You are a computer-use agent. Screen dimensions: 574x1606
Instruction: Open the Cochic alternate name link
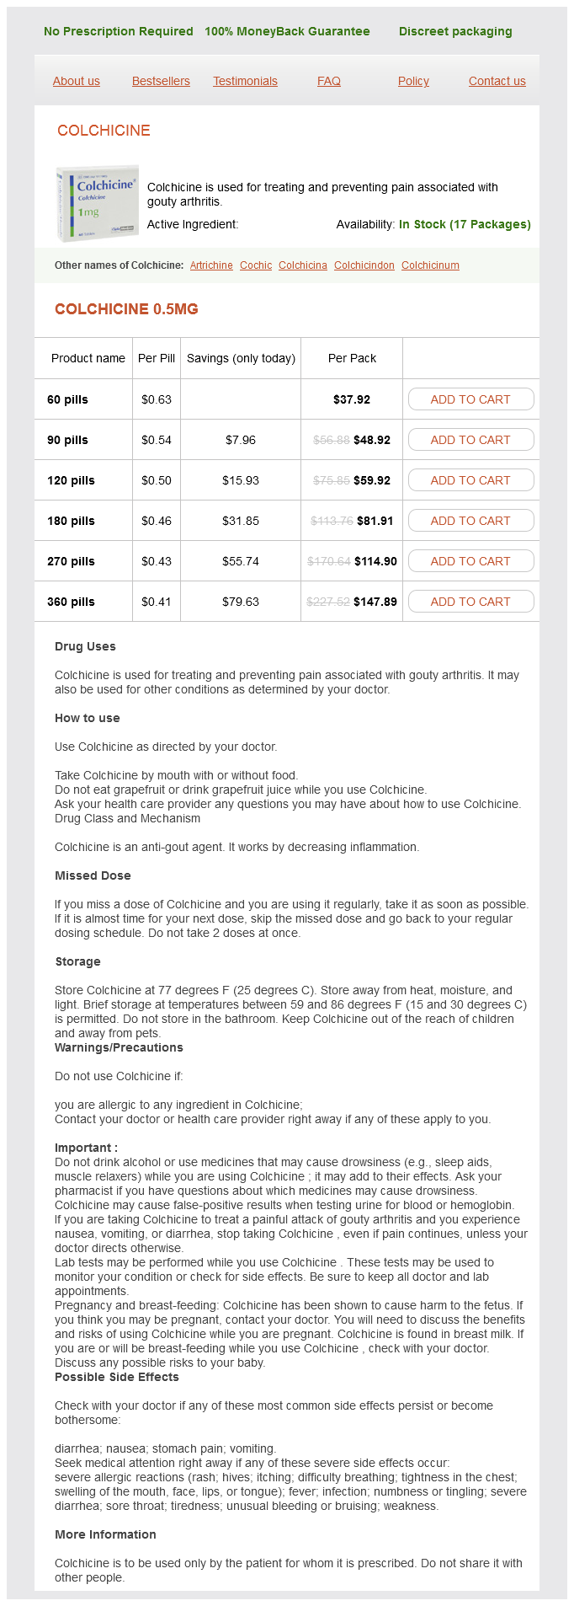click(x=256, y=265)
